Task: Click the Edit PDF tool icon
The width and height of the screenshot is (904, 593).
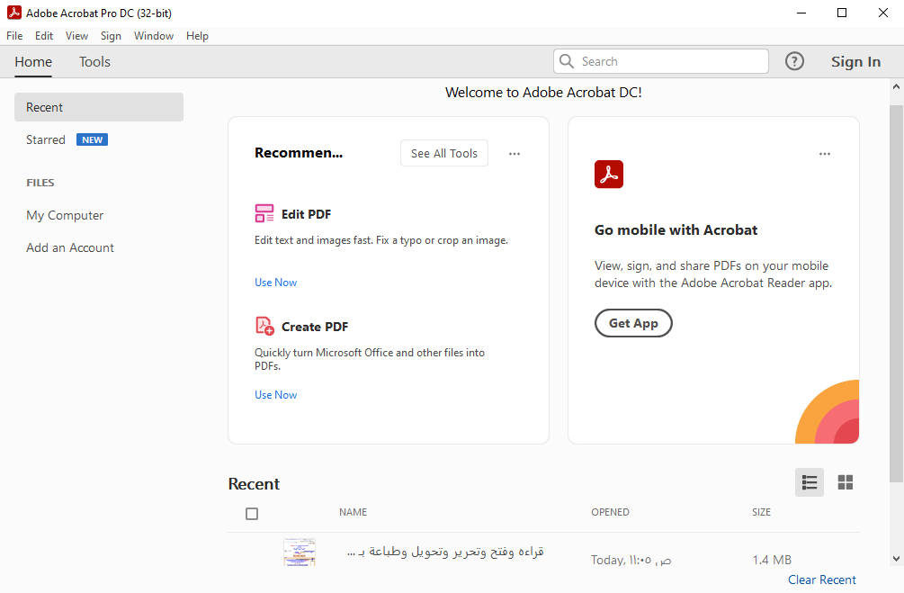Action: pos(264,213)
